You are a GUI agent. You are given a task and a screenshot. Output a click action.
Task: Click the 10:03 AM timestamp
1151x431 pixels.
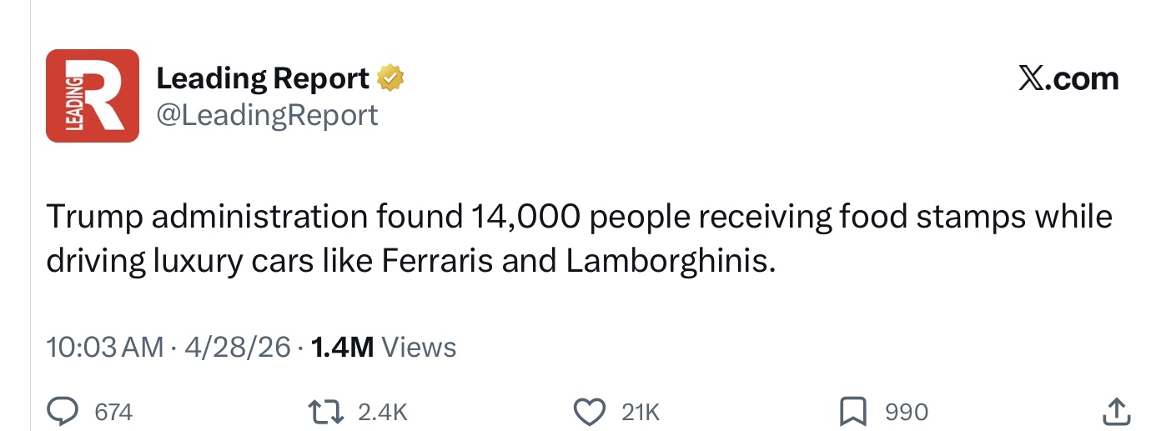click(105, 347)
